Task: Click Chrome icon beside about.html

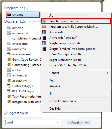Action: pyautogui.click(x=9, y=81)
